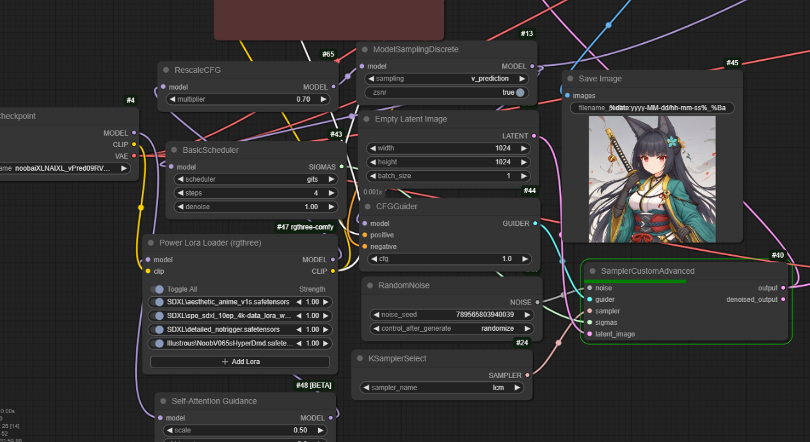The height and width of the screenshot is (442, 810).
Task: Select the SamplerCustomAdvanced node title
Action: pos(647,271)
